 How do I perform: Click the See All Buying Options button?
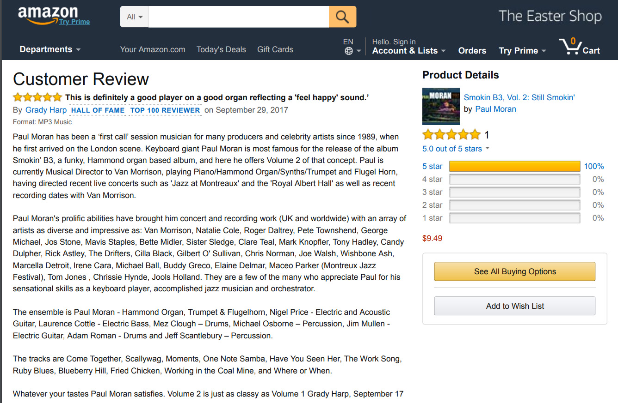[x=515, y=271]
